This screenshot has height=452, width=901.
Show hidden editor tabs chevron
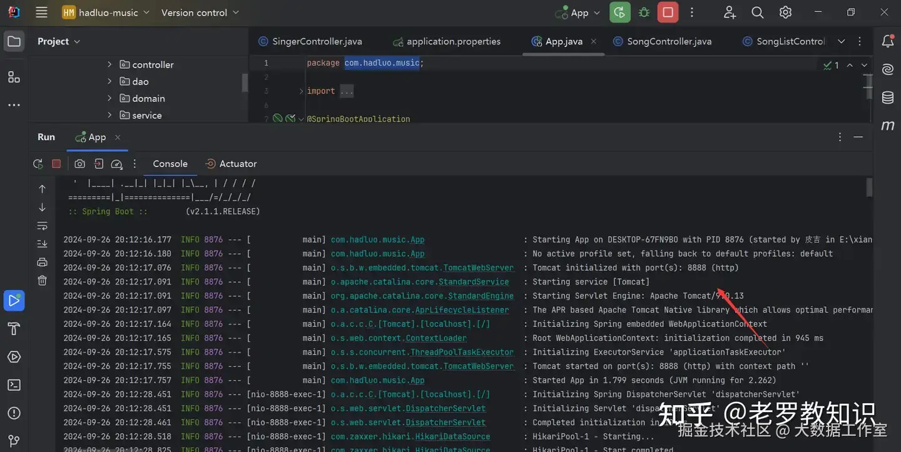coord(842,41)
